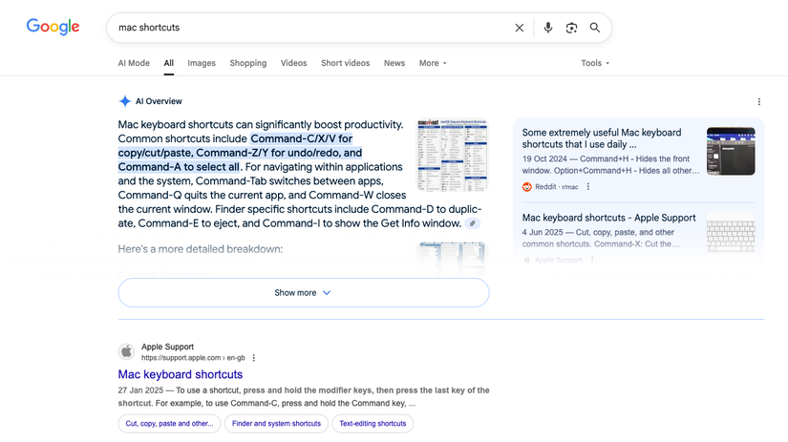788x442 pixels.
Task: Click the Text-editing shortcuts chip
Action: tap(373, 423)
